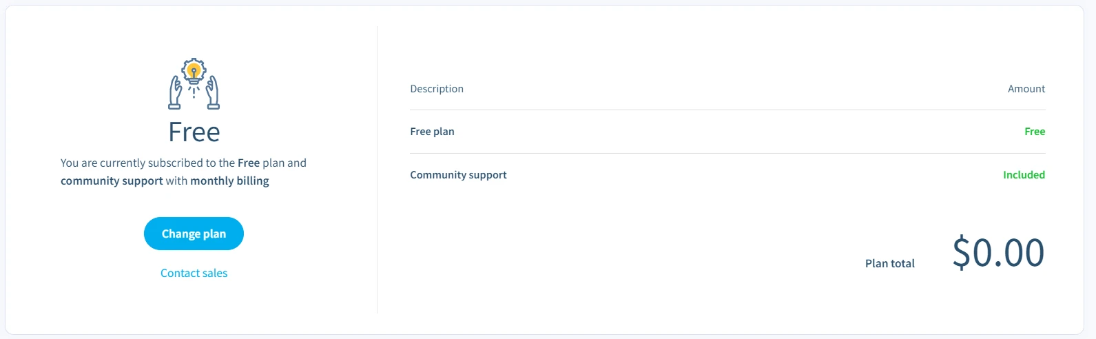Image resolution: width=1096 pixels, height=339 pixels.
Task: Click the $0.00 plan total amount
Action: [x=998, y=252]
